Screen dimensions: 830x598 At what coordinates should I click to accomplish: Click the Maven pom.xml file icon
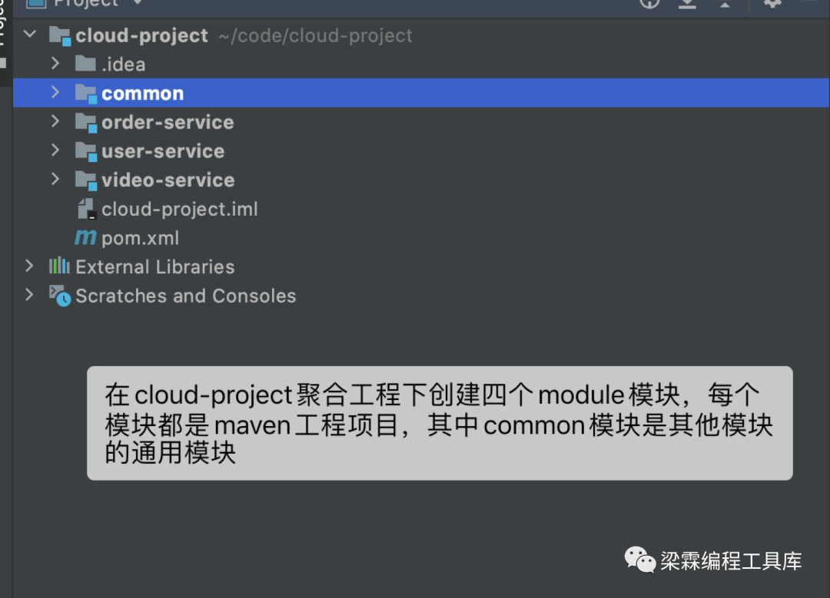(85, 237)
